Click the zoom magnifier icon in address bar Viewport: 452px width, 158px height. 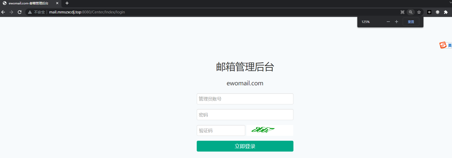[411, 12]
